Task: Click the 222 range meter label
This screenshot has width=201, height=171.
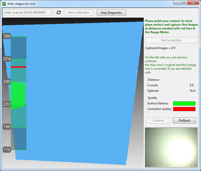Action: (x=7, y=104)
